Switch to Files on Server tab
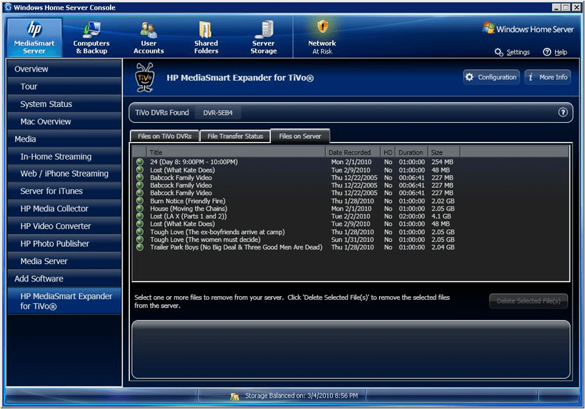585x409 pixels. [x=300, y=136]
